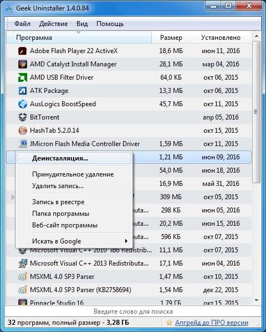
Task: Sort by the Размер column header
Action: (x=171, y=38)
